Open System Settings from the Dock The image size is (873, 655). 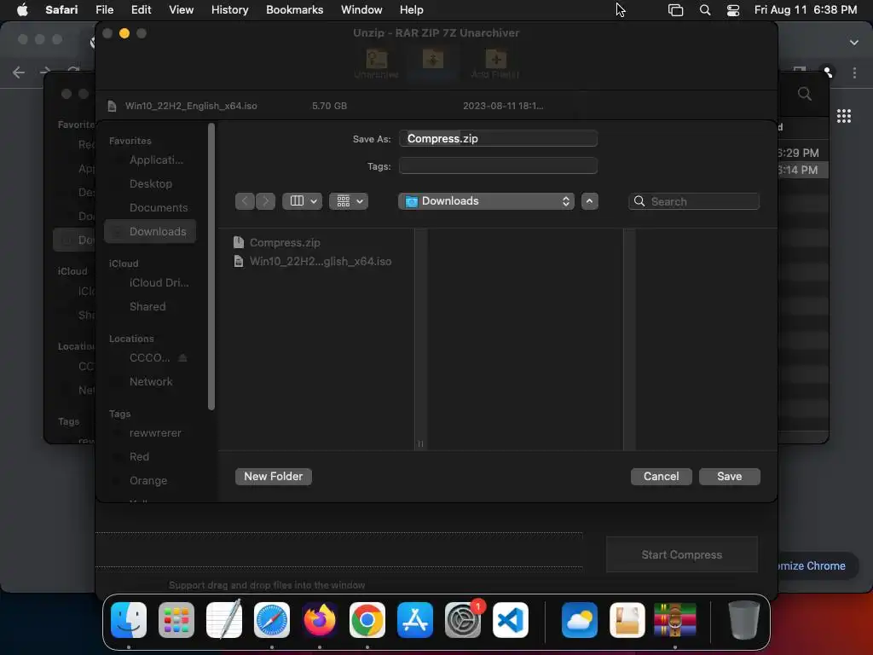[463, 620]
